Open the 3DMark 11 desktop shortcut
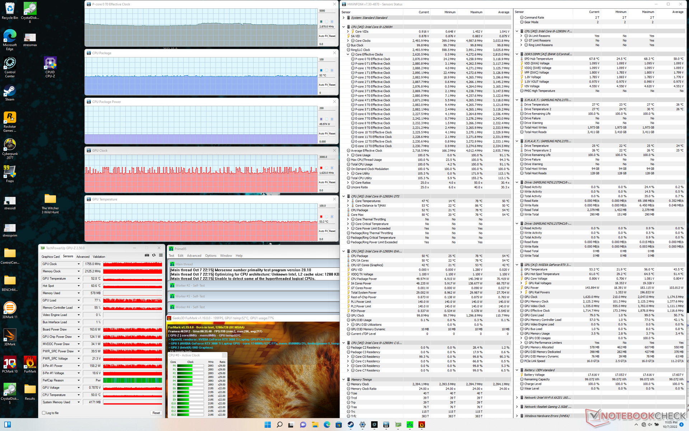Image resolution: width=689 pixels, height=431 pixels. tap(10, 310)
